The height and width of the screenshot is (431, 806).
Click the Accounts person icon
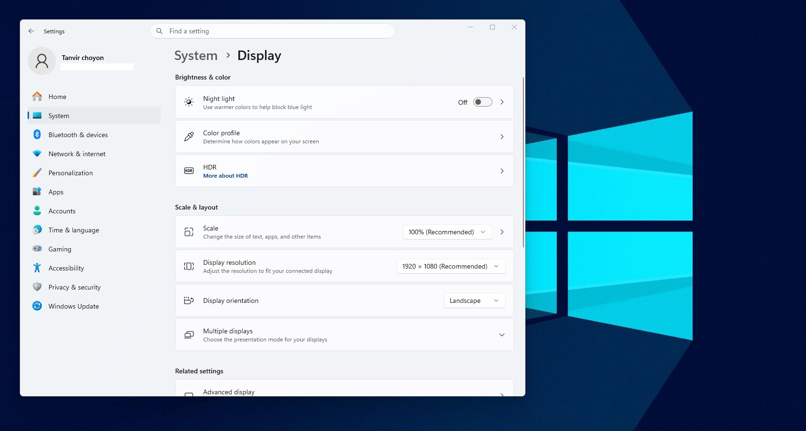(x=37, y=210)
